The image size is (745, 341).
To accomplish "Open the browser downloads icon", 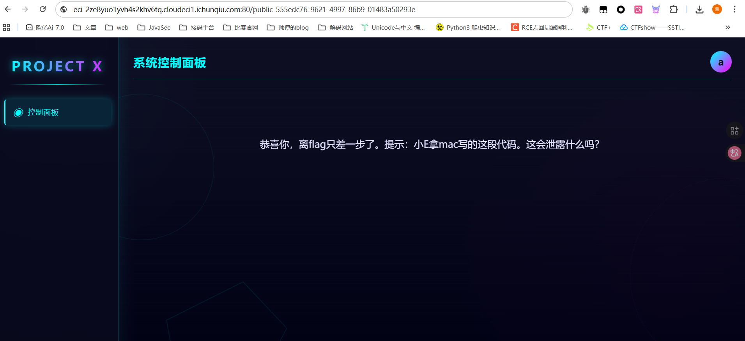I will point(699,9).
